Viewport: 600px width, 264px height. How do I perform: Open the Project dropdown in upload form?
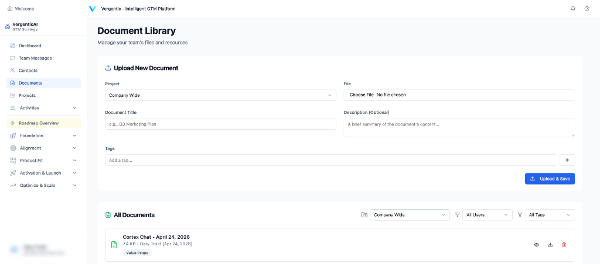(x=220, y=95)
